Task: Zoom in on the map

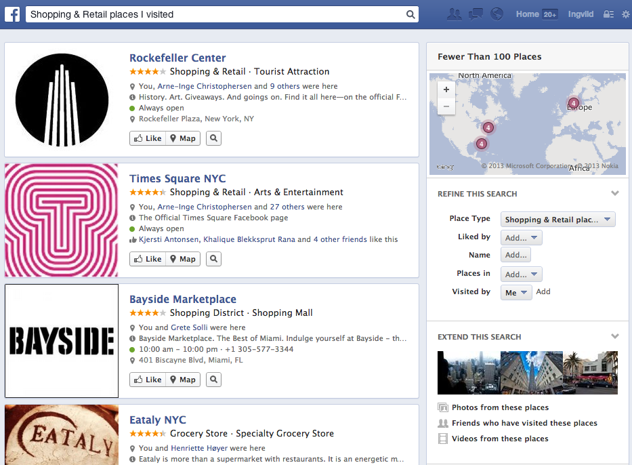Action: (446, 89)
